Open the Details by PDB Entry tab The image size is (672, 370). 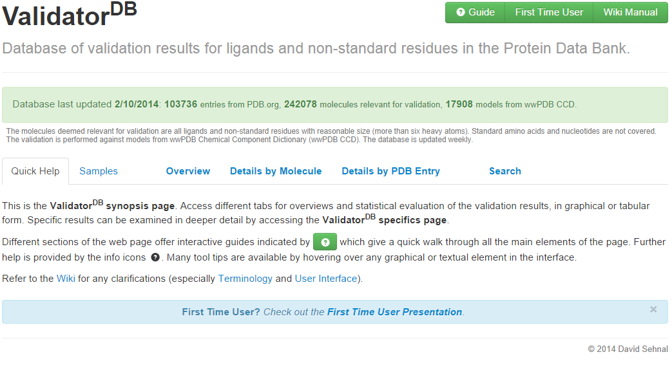[391, 171]
